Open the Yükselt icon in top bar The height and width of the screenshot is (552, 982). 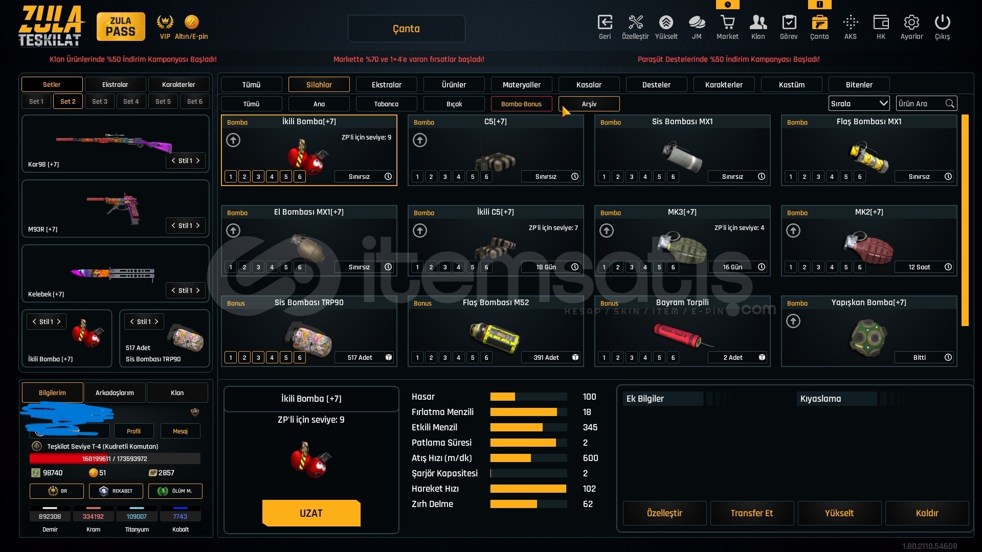click(x=665, y=22)
